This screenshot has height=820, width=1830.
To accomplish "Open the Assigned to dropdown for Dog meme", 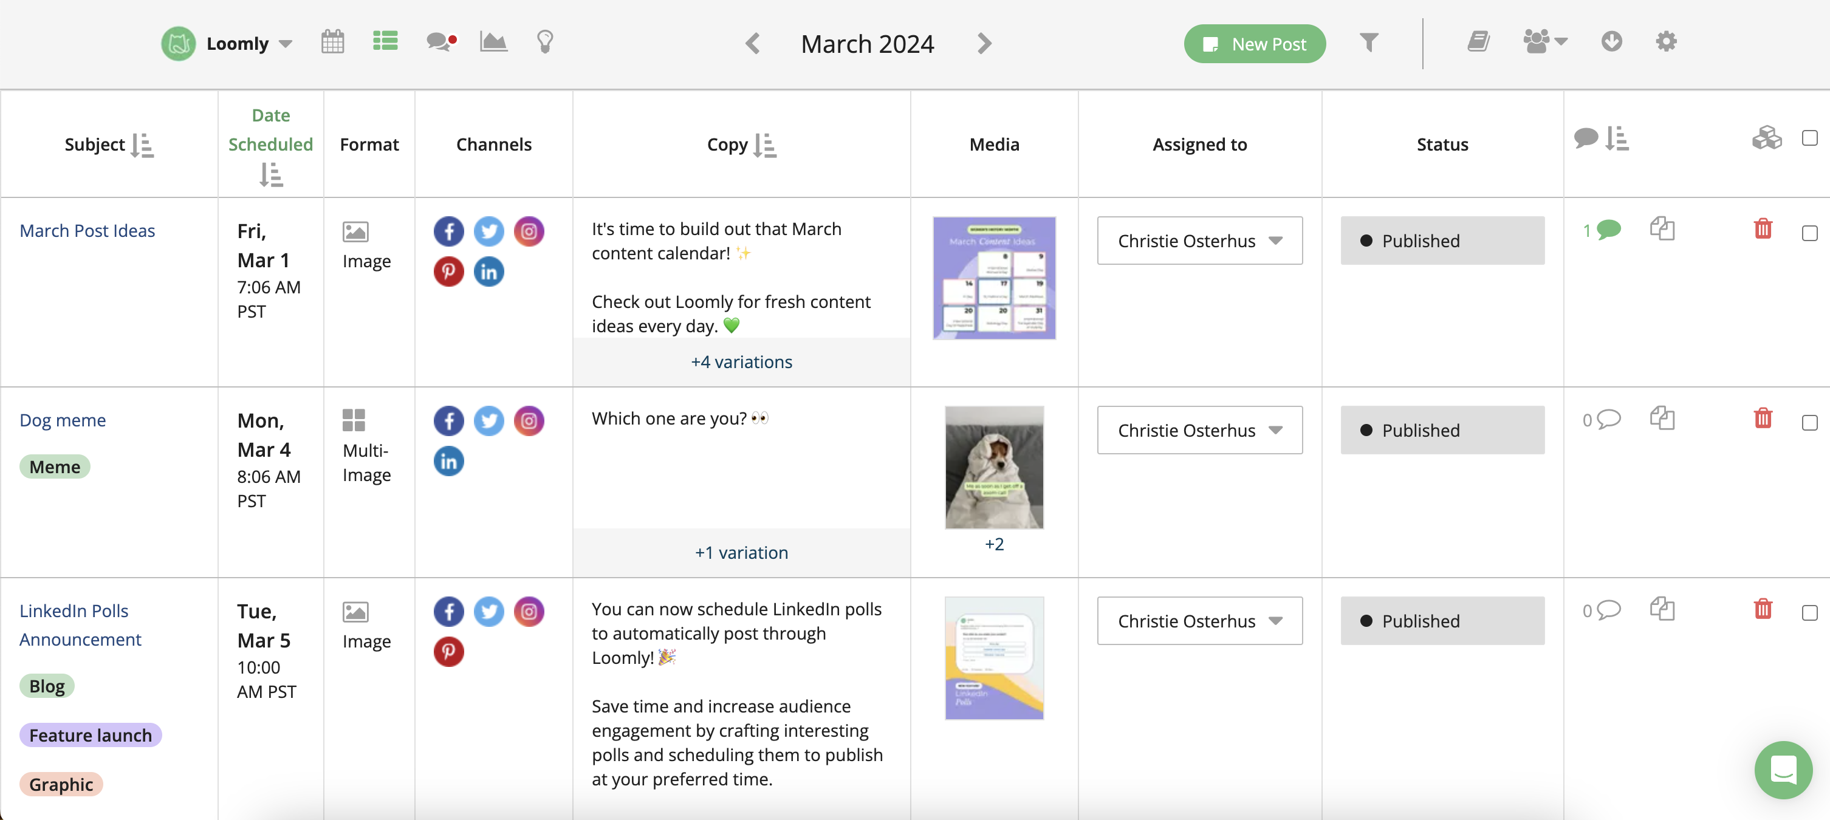I will 1199,430.
